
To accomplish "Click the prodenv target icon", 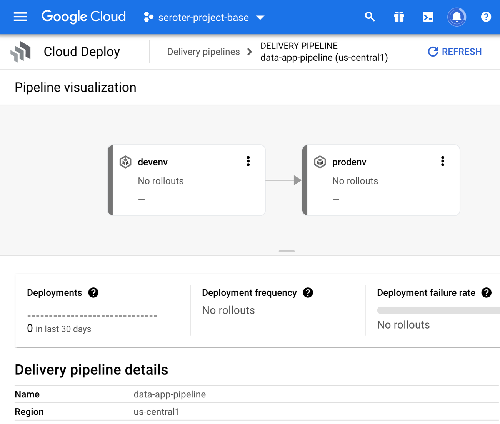I will (x=320, y=162).
